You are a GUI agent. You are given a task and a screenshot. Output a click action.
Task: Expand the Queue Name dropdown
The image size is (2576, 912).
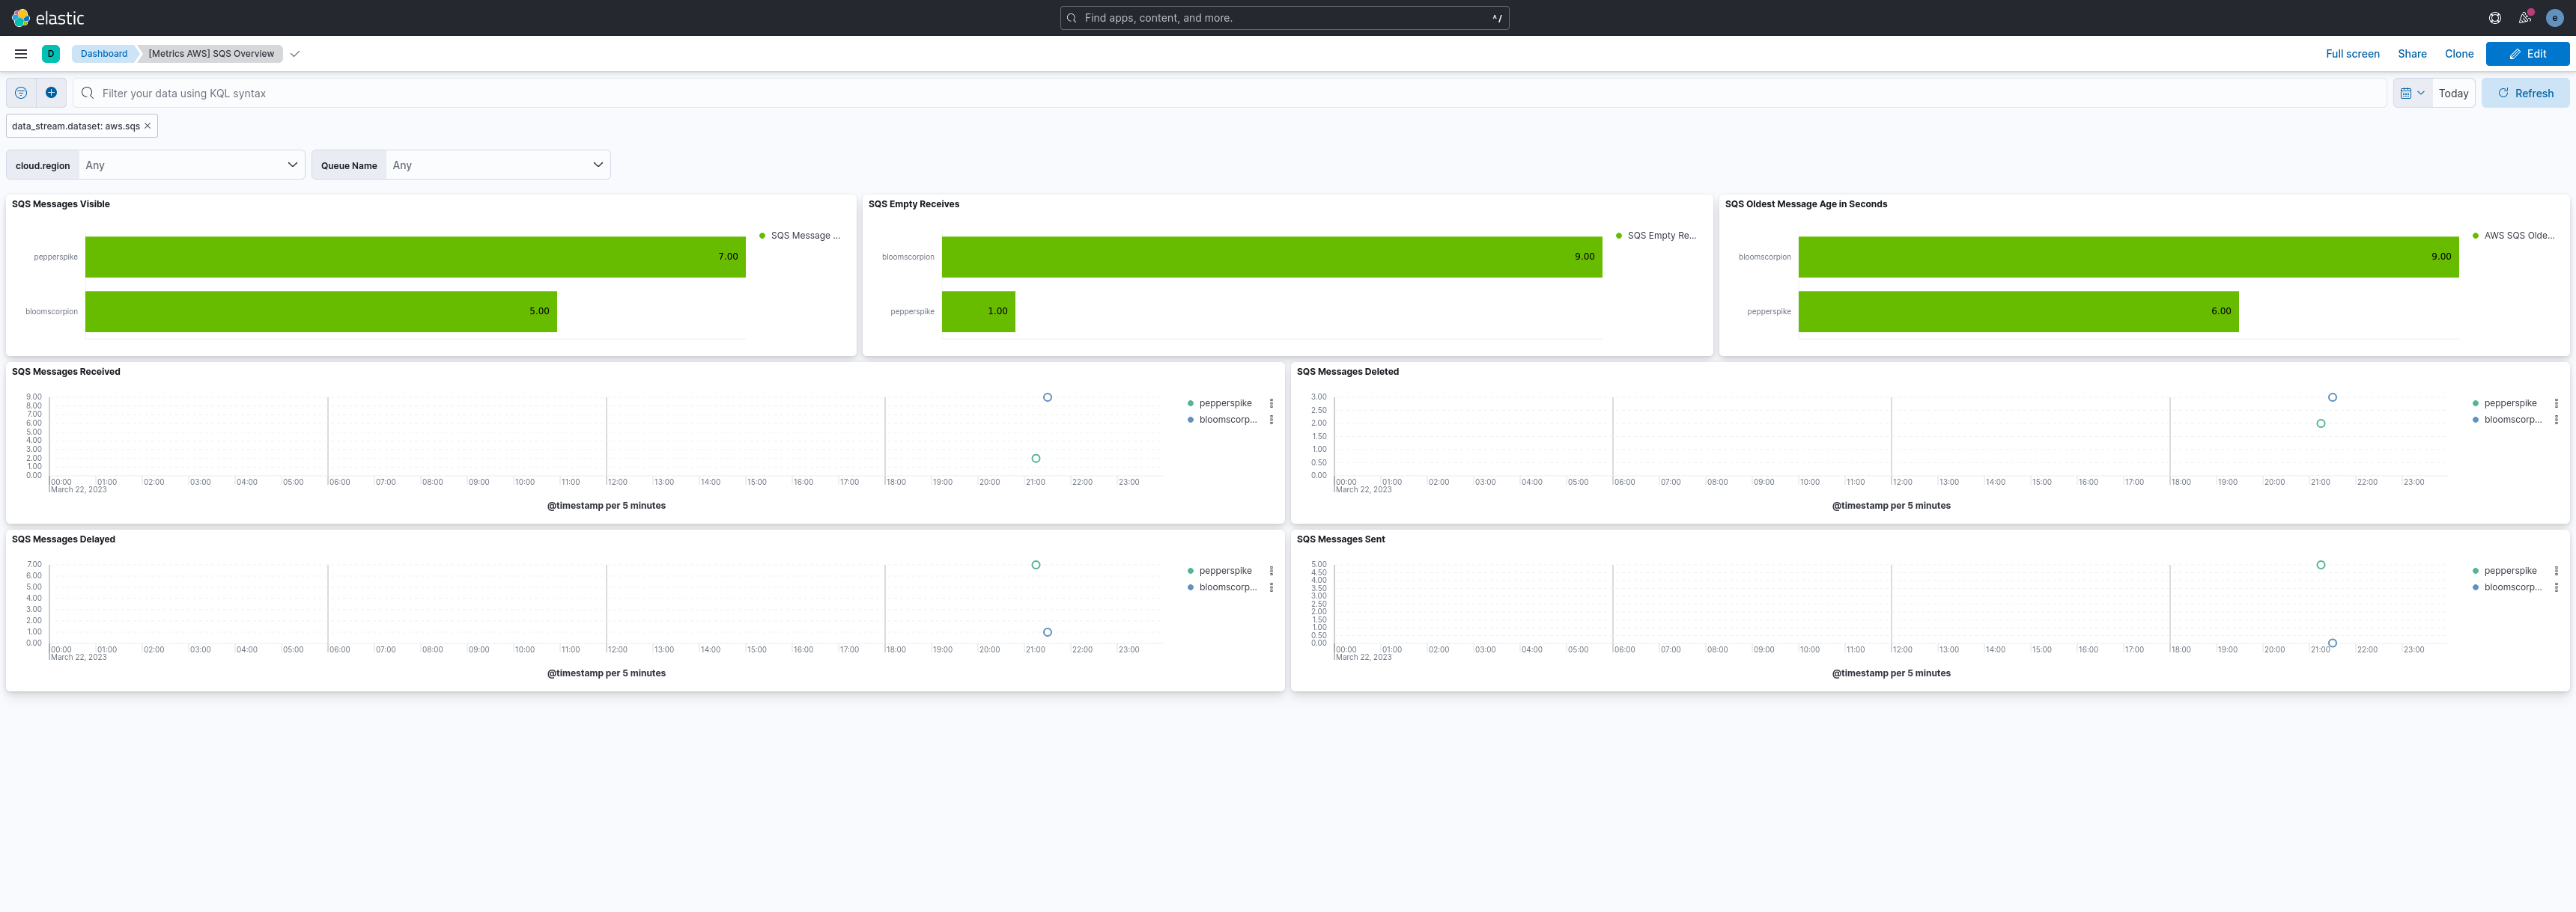pyautogui.click(x=497, y=165)
